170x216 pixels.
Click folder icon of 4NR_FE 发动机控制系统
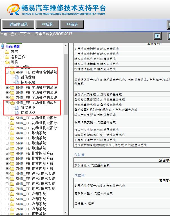tap(12, 72)
